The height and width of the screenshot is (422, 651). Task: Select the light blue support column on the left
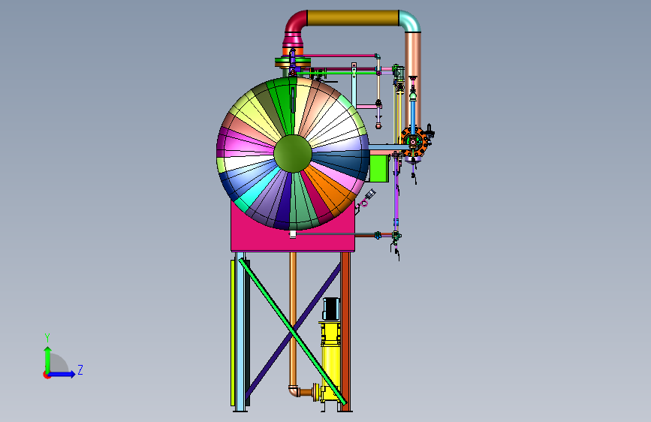240,333
